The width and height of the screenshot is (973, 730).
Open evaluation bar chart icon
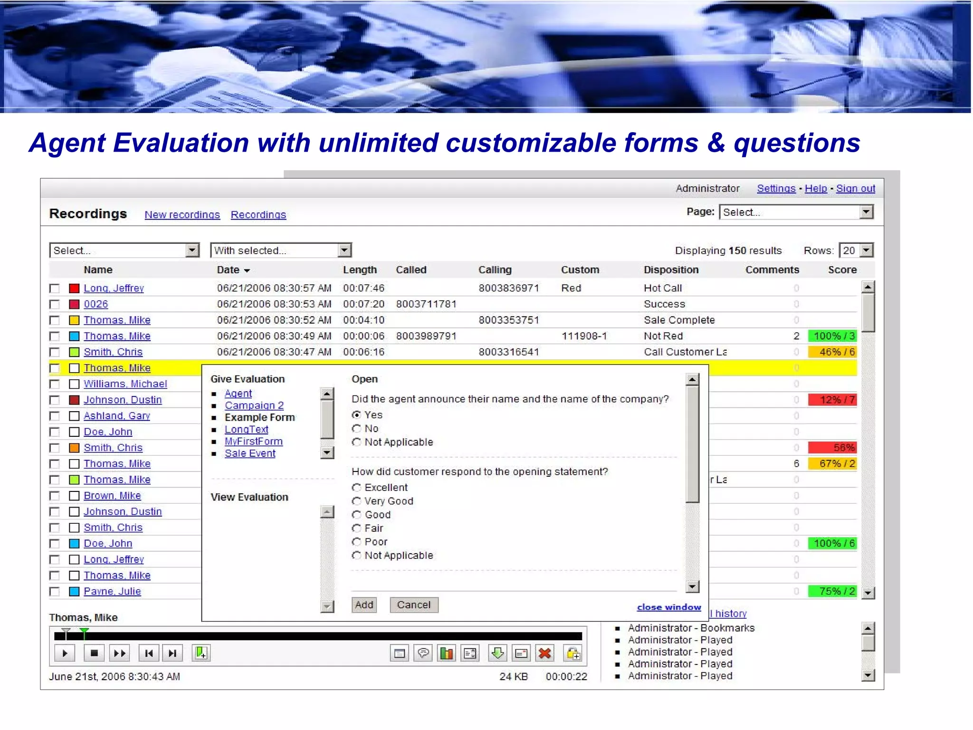(447, 653)
